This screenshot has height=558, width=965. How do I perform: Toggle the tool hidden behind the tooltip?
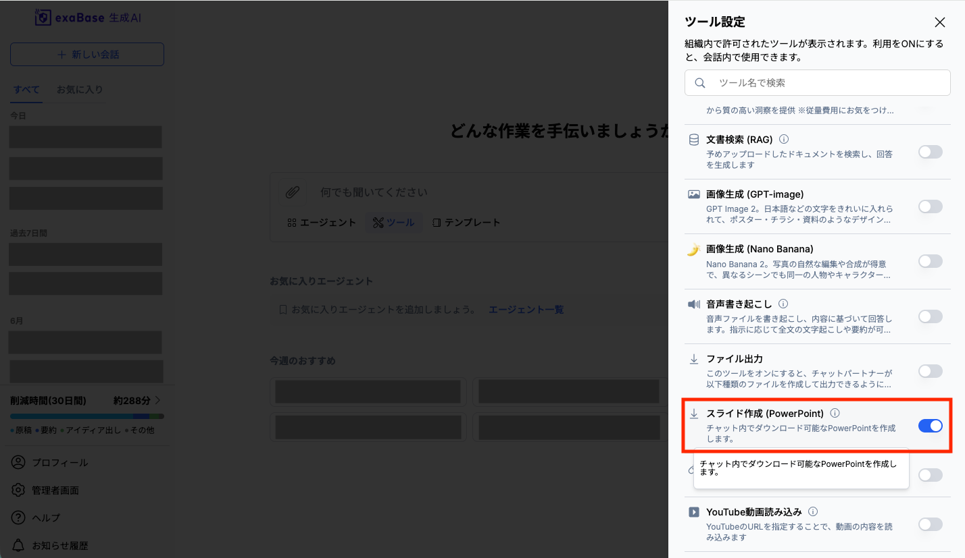coord(930,475)
